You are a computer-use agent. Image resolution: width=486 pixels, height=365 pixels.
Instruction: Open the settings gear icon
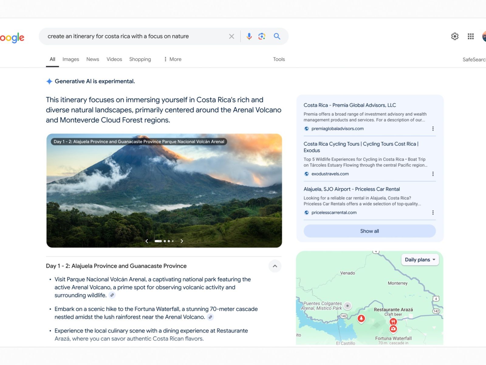[455, 36]
